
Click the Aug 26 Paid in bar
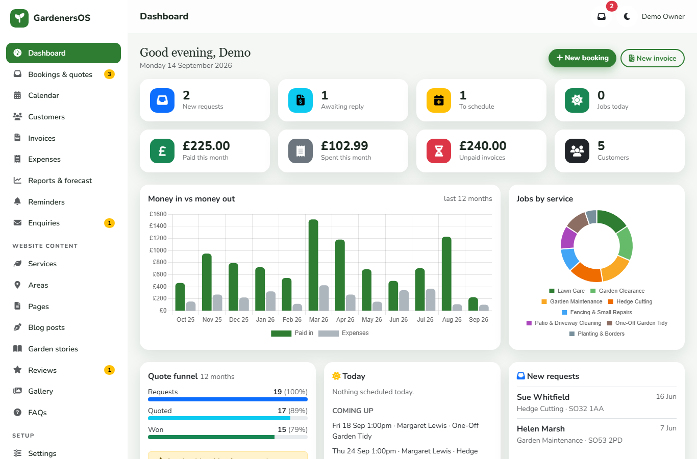446,274
